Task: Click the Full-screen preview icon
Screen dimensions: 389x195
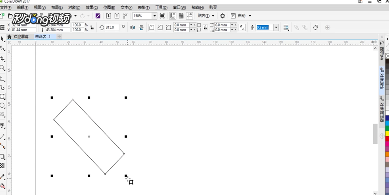Action: point(162,16)
